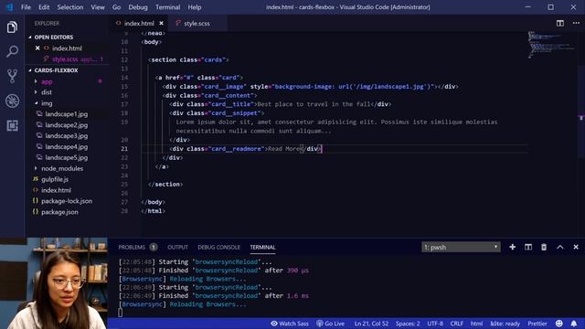This screenshot has width=585, height=329.
Task: Click line number 21 in gutter
Action: [124, 148]
